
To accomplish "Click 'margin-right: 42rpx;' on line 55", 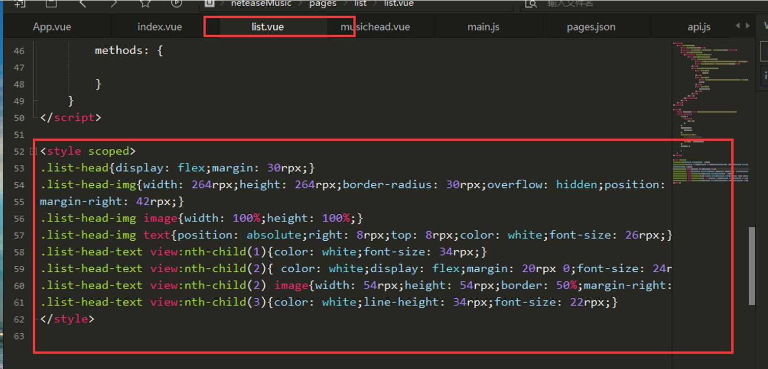I will click(109, 201).
